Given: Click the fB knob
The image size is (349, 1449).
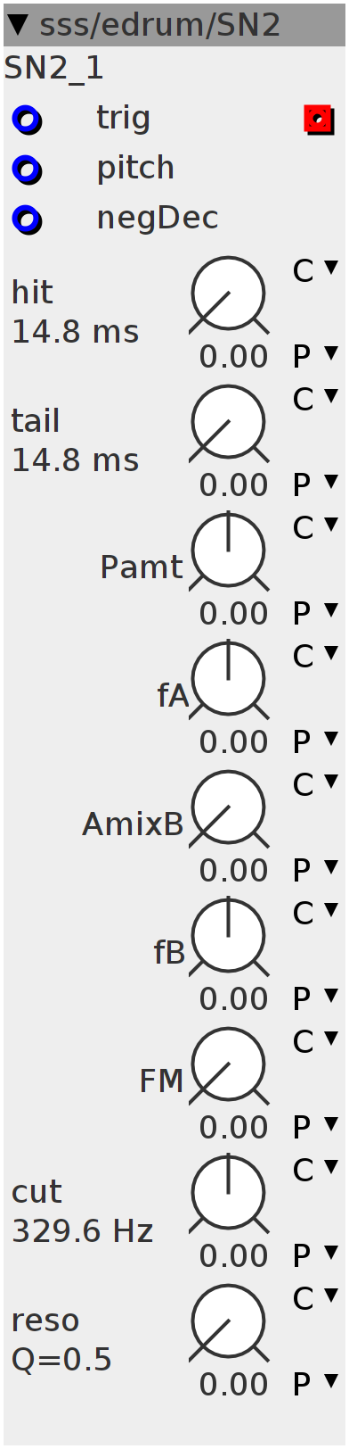Looking at the screenshot, I should 229,938.
